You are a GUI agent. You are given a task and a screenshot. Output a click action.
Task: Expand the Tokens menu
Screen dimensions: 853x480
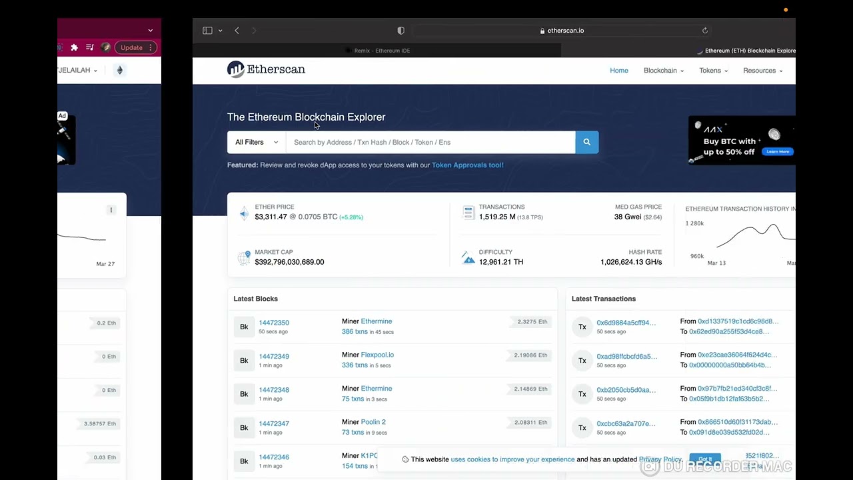(x=713, y=71)
